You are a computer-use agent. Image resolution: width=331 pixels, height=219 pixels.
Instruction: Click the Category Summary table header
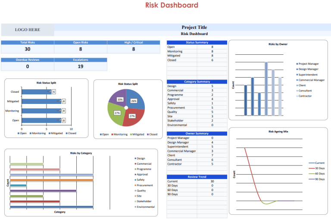point(197,81)
